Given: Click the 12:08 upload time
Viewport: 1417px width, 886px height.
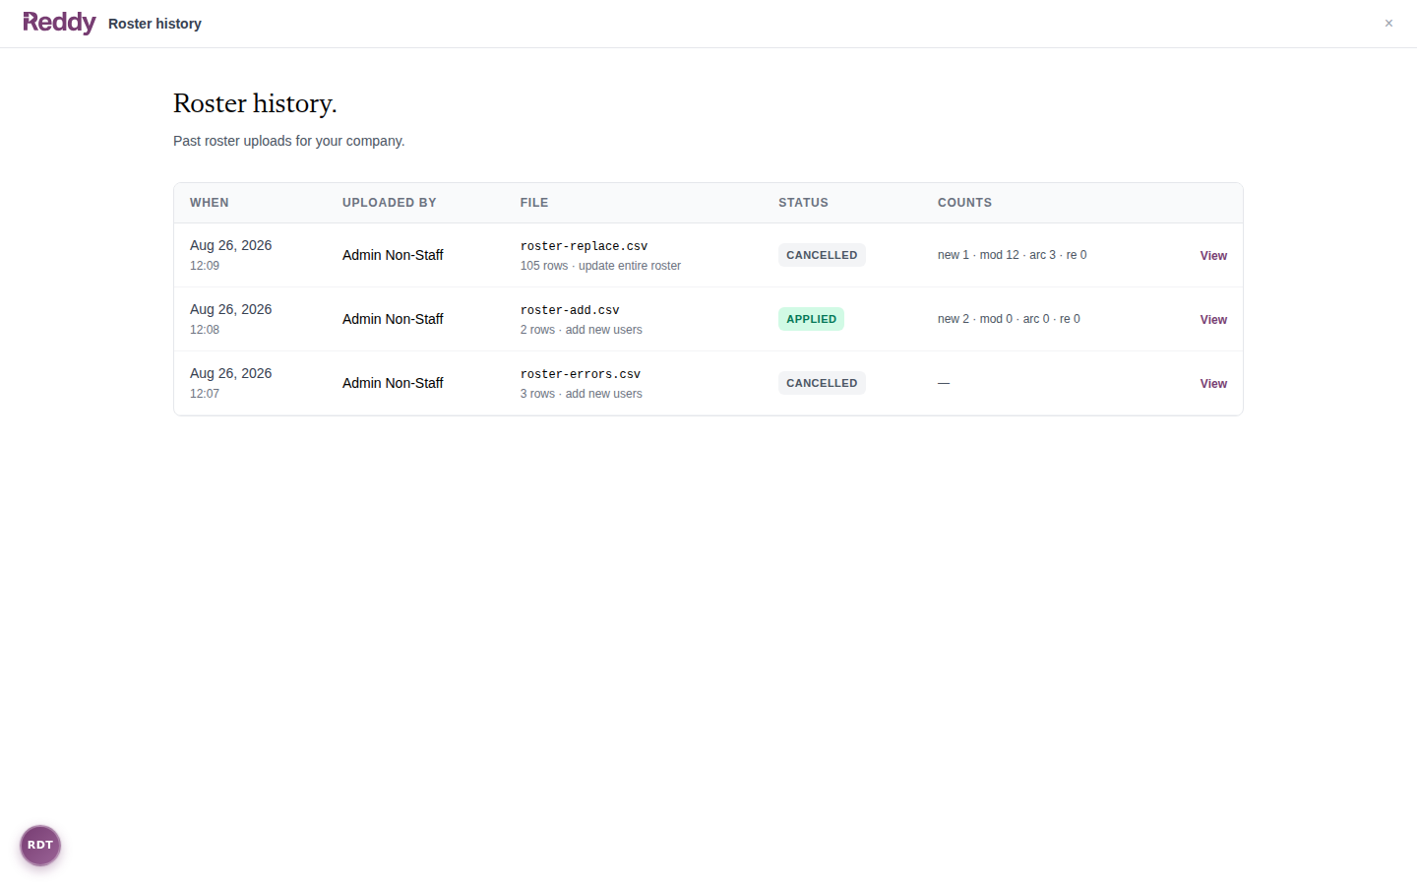Looking at the screenshot, I should tap(205, 330).
